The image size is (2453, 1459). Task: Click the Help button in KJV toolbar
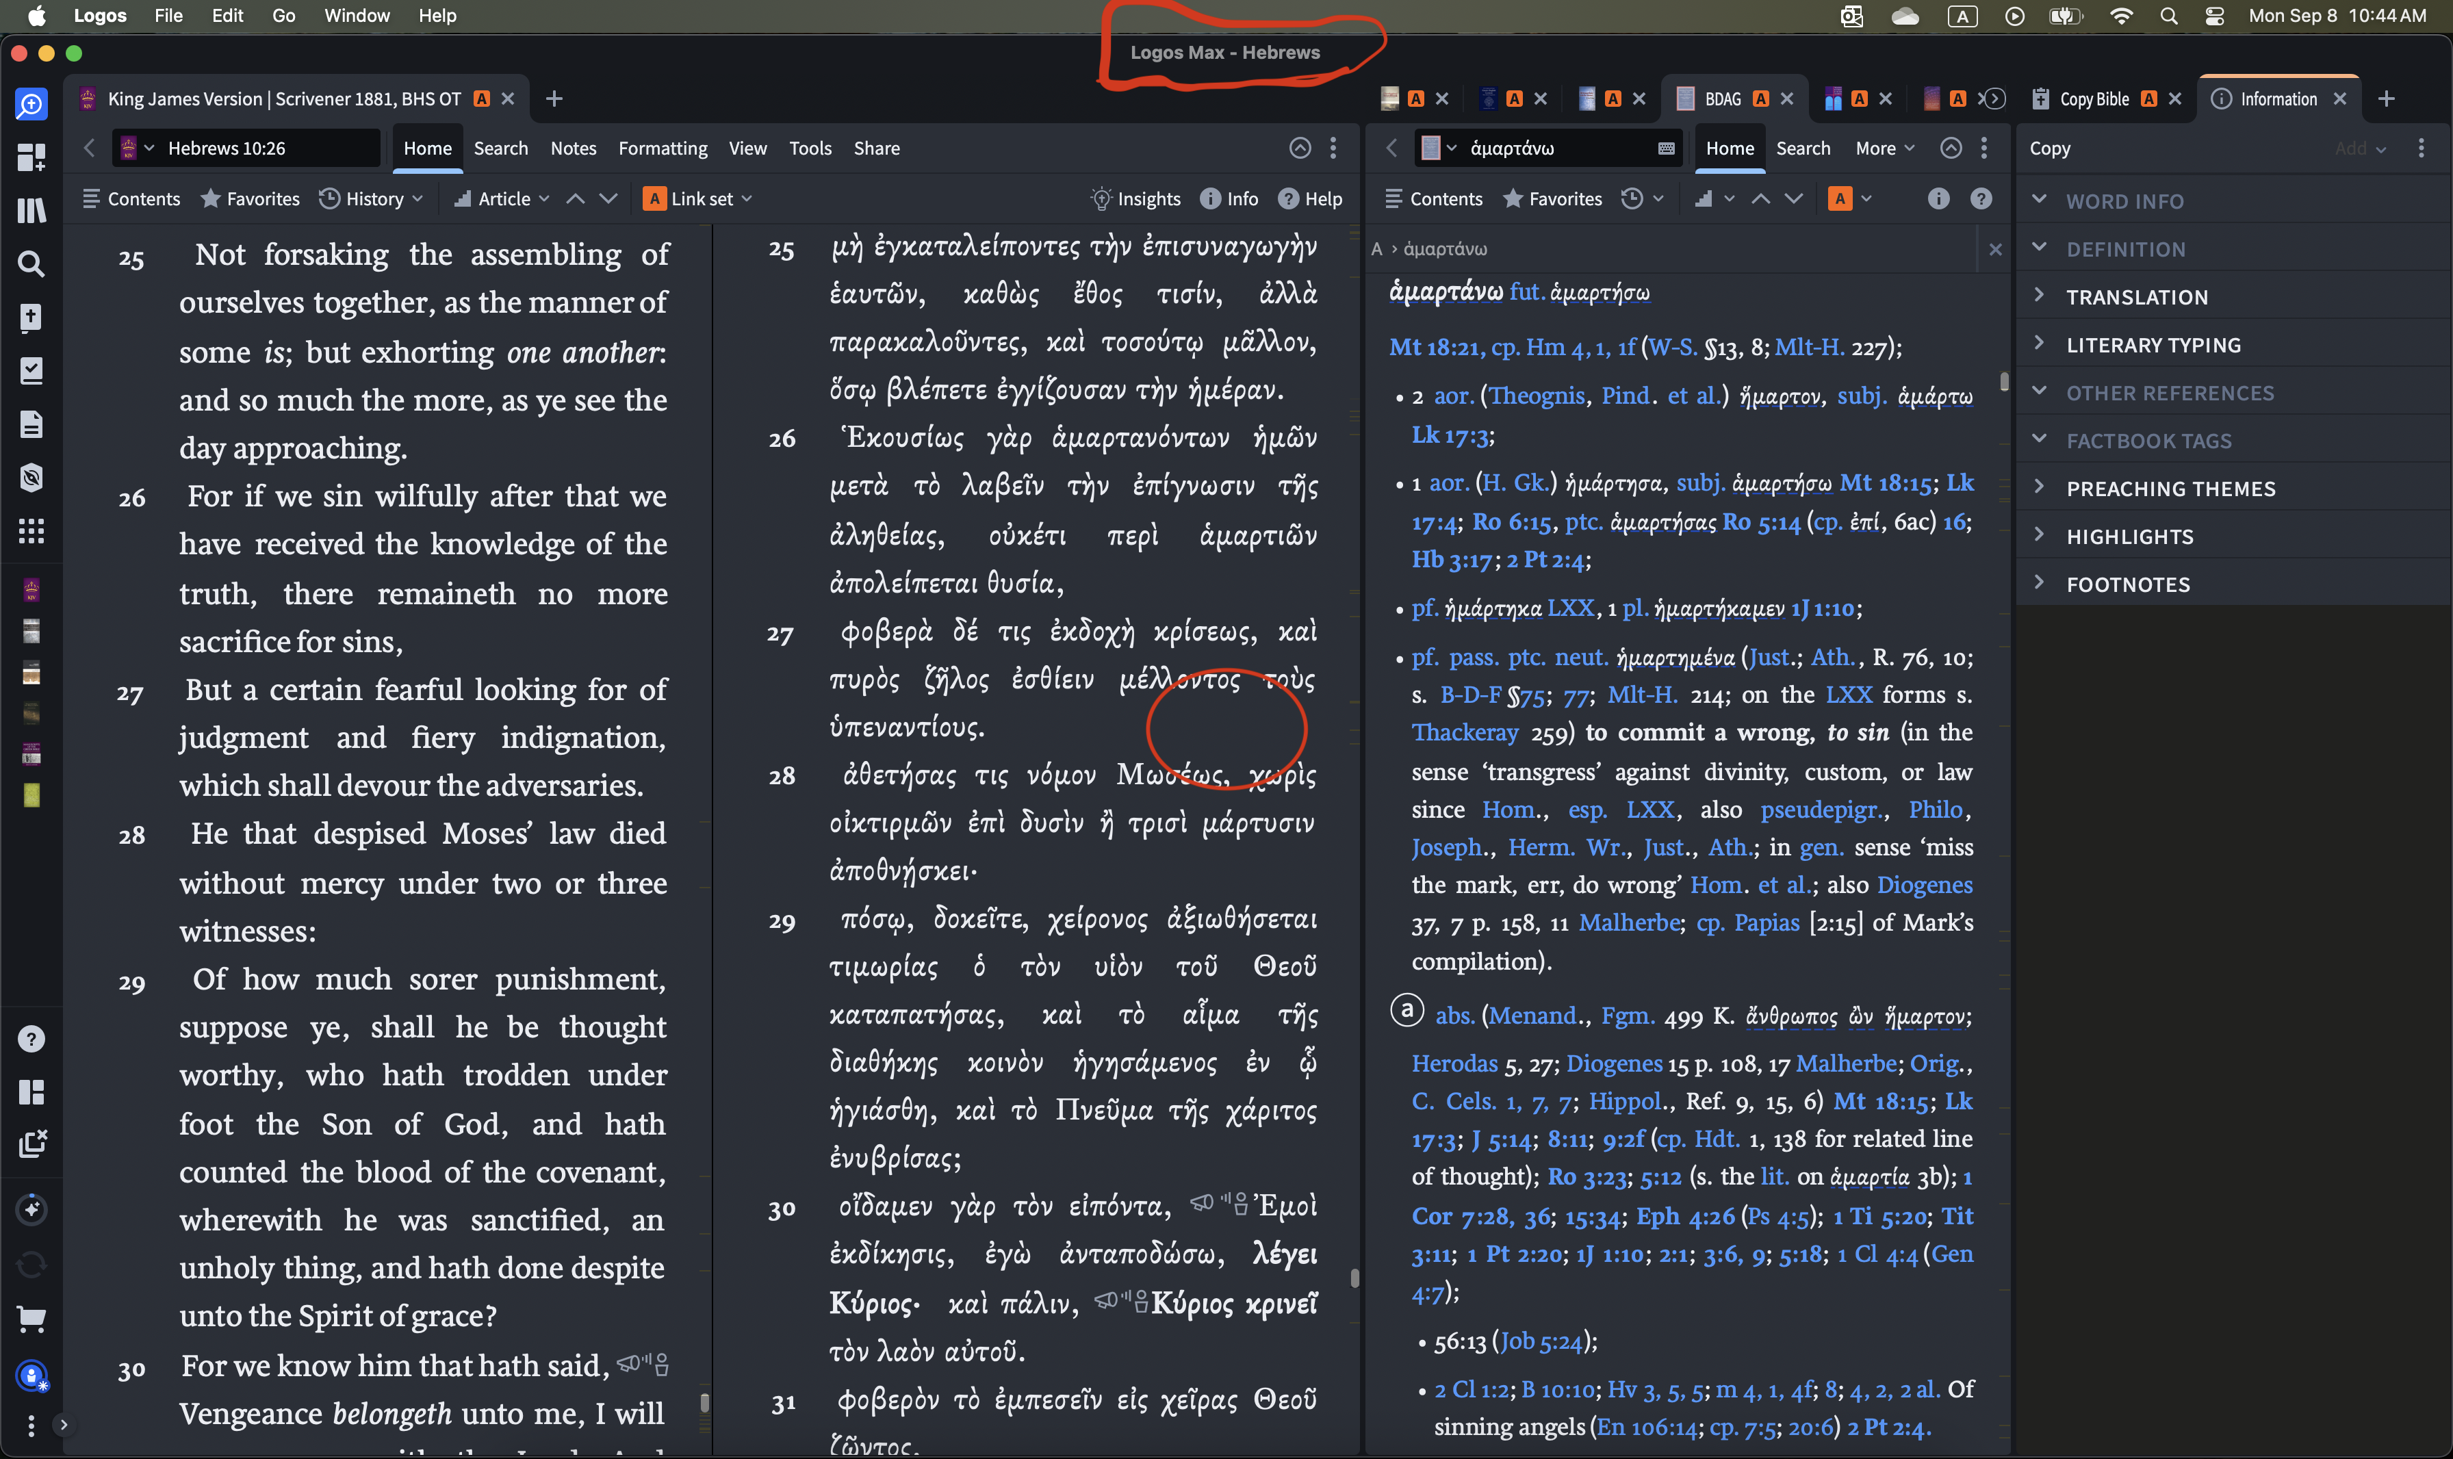(1311, 198)
